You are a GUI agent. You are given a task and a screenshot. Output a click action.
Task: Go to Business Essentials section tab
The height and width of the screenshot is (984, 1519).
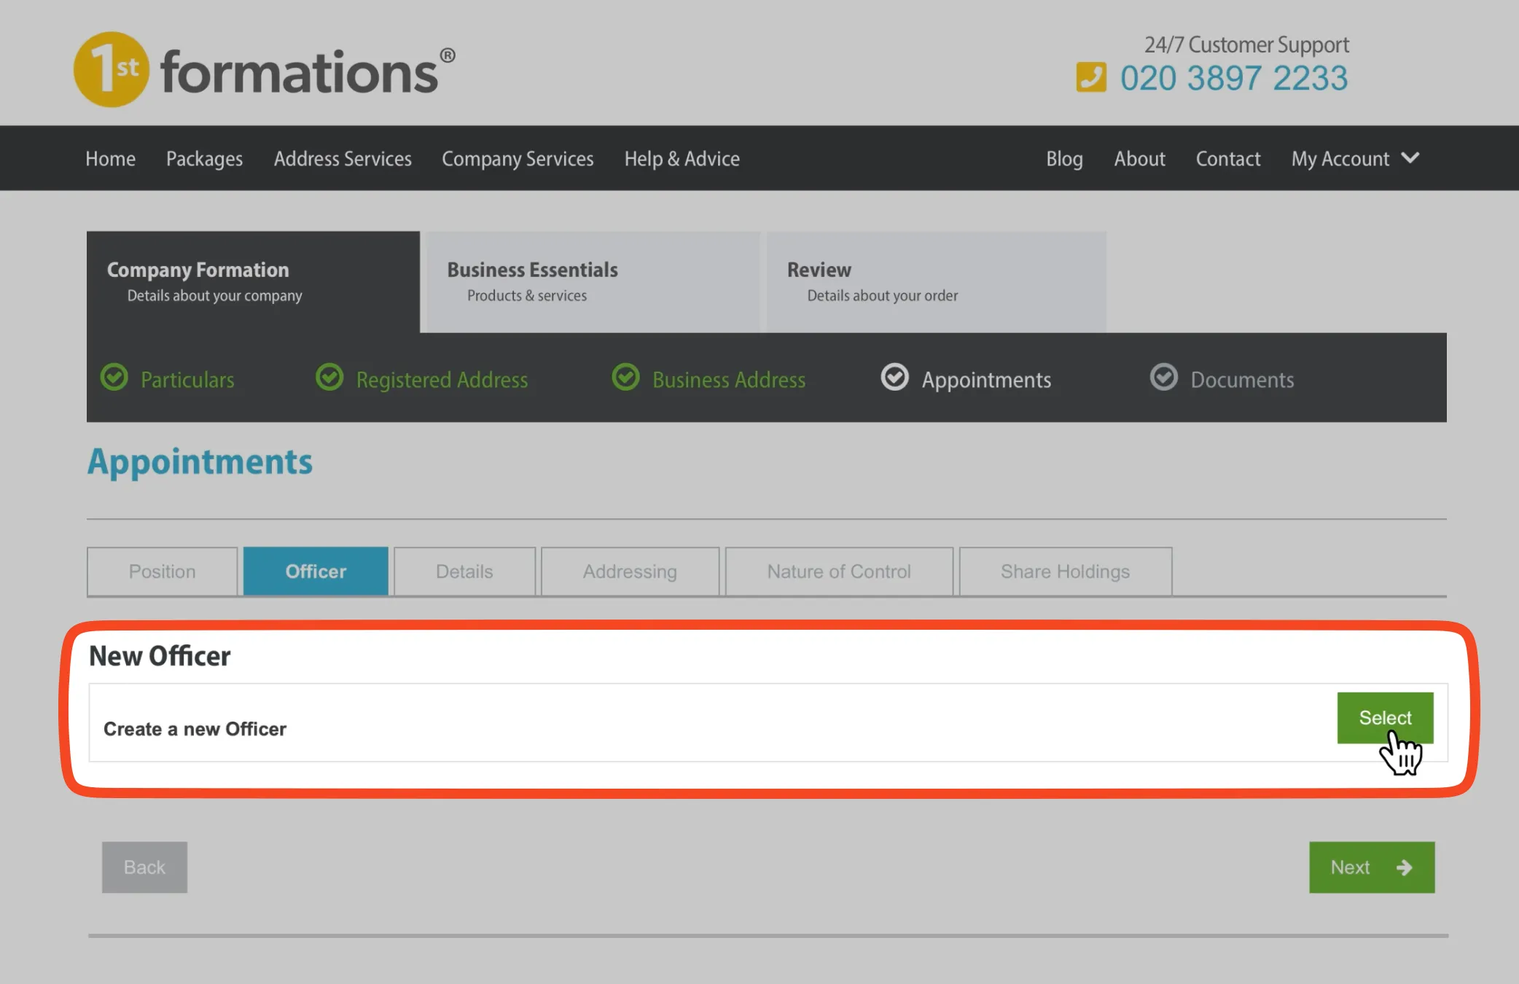pos(593,282)
